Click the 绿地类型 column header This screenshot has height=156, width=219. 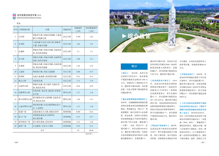coord(67,29)
